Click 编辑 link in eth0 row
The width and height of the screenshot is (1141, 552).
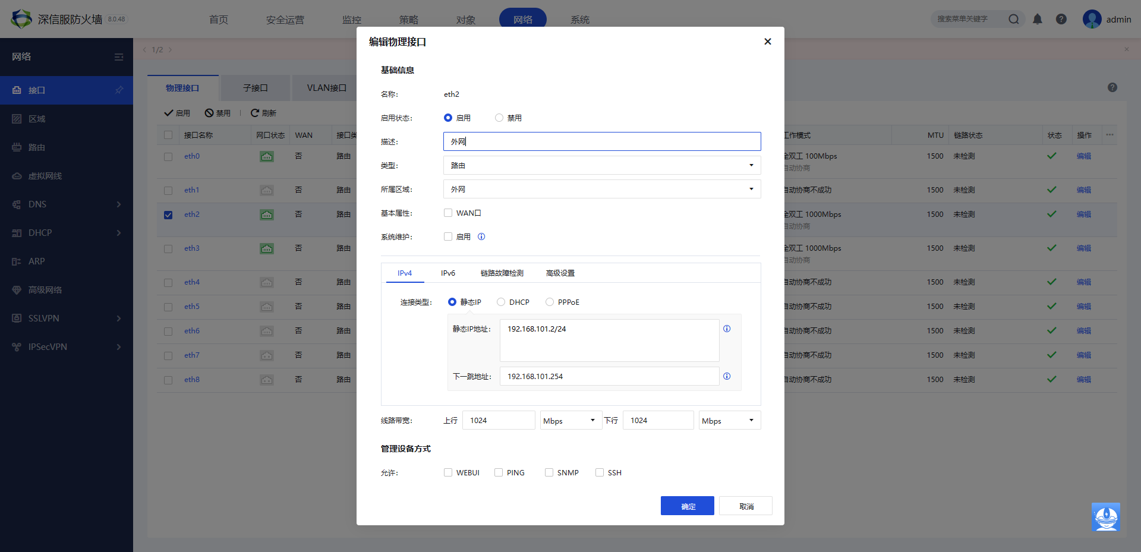(x=1084, y=156)
